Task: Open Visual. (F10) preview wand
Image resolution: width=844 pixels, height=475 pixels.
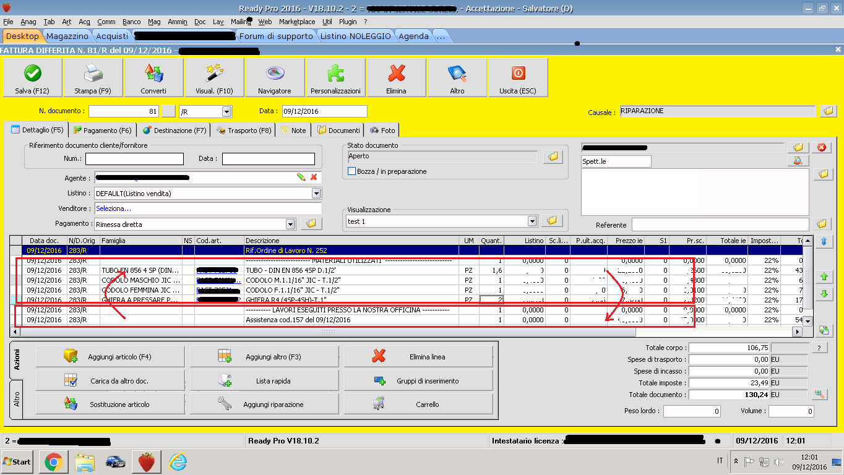Action: click(214, 78)
